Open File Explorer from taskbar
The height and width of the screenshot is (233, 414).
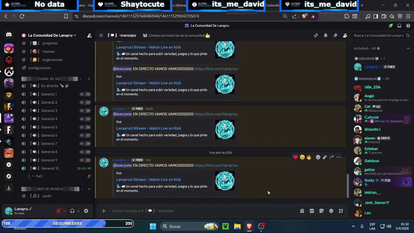[x=237, y=226]
